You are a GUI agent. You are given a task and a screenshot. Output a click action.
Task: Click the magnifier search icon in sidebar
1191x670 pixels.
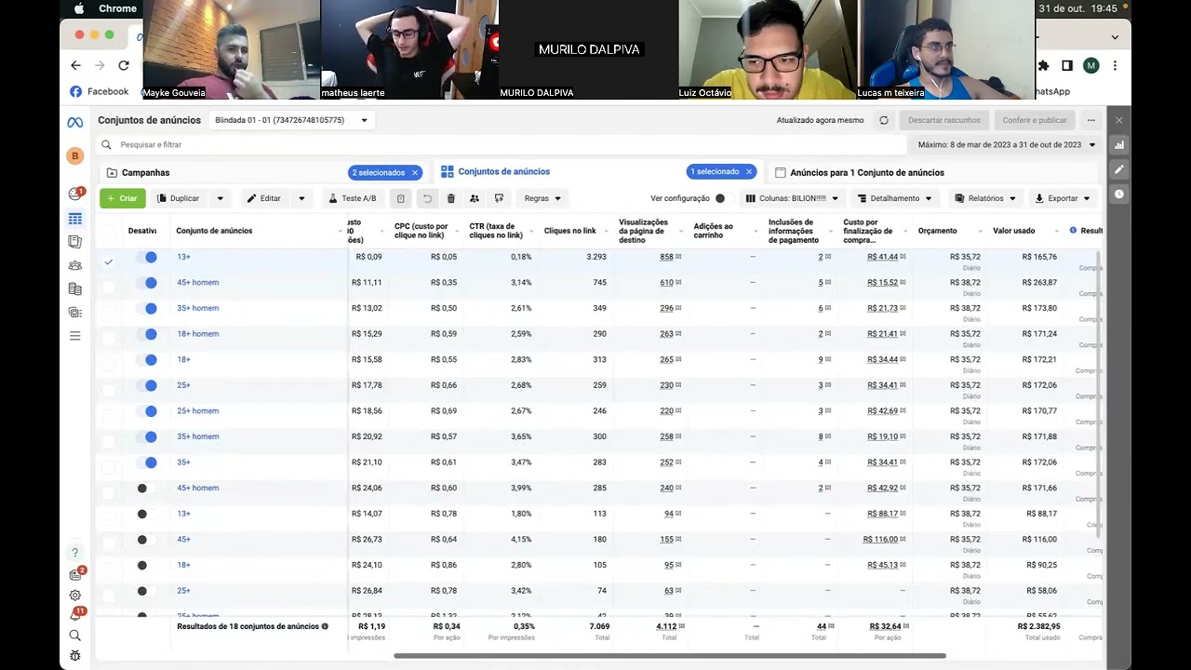coord(75,636)
